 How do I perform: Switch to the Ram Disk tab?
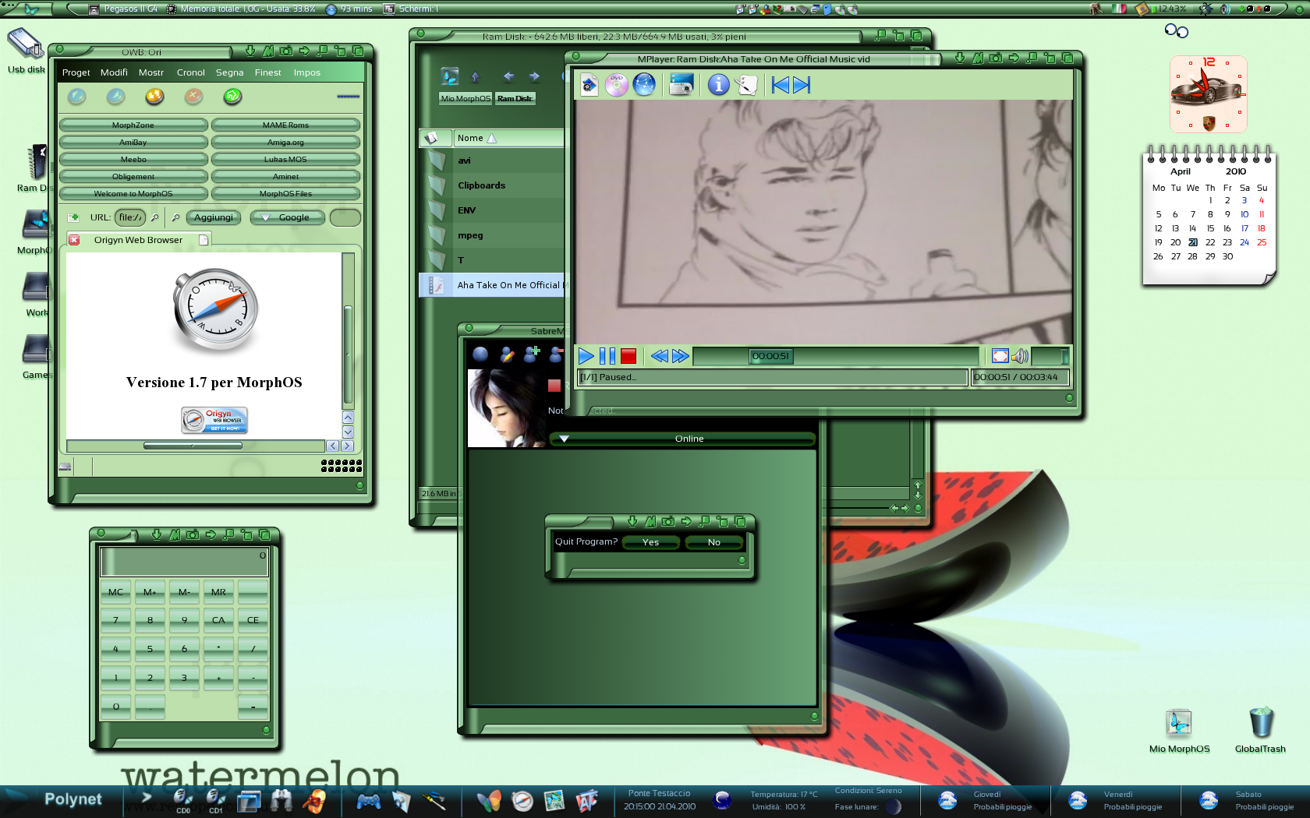[515, 99]
